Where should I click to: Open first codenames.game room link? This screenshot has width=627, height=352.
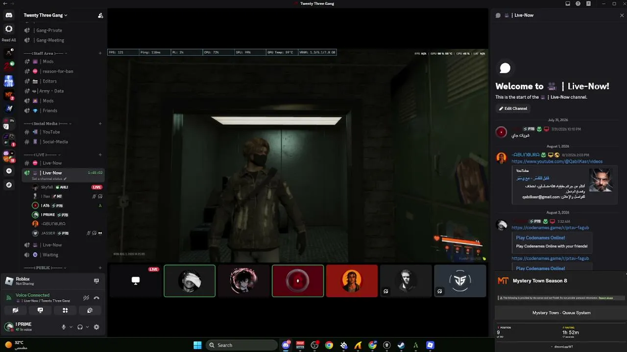tap(550, 228)
